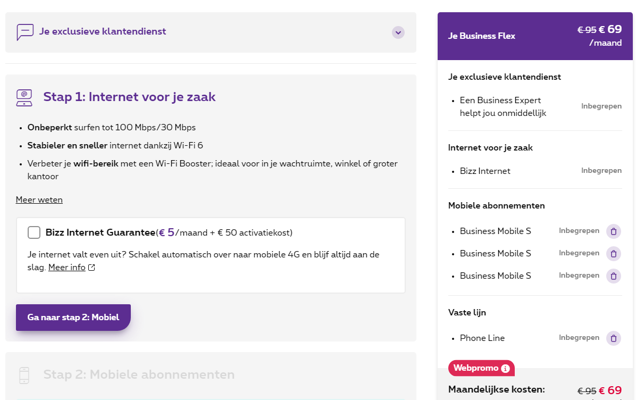
Task: Open the Je exclusieve klantendienst accordion header
Action: 103,32
